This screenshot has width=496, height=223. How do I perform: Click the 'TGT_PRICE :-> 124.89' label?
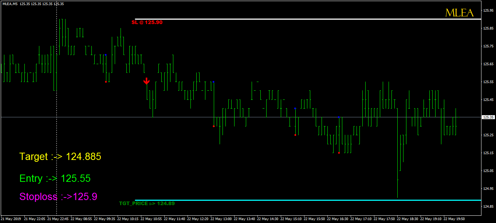click(147, 203)
